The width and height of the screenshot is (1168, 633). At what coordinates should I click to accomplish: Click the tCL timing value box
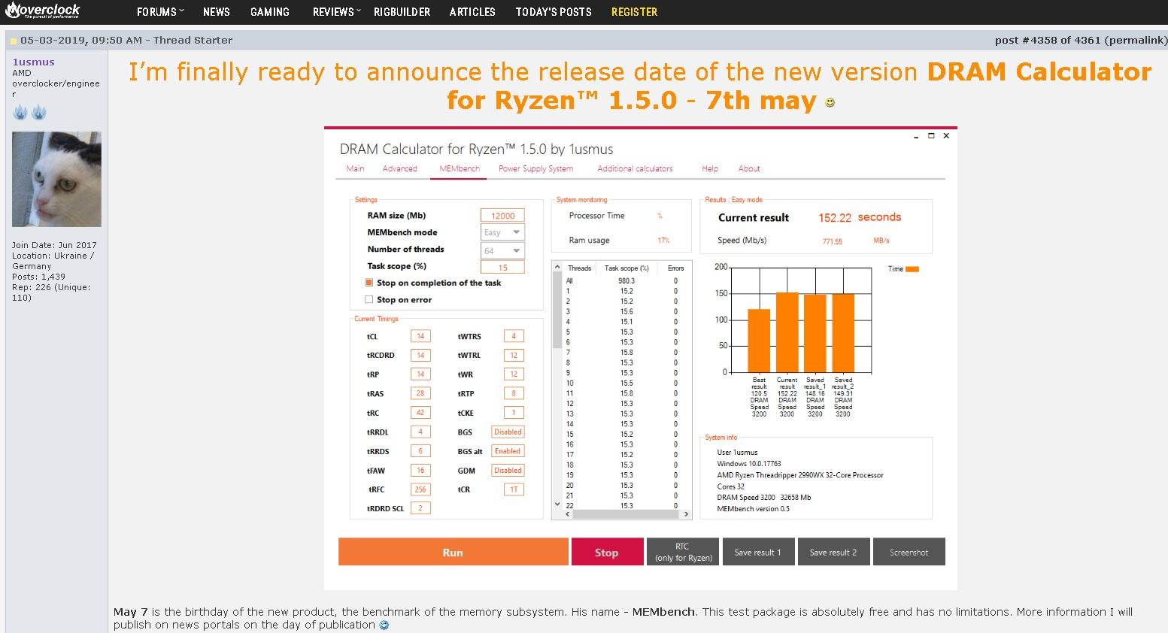(420, 336)
